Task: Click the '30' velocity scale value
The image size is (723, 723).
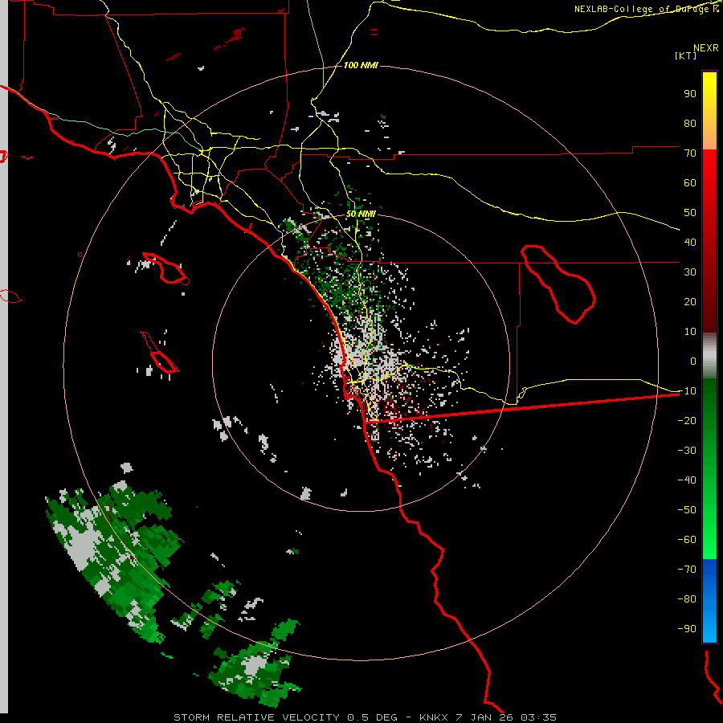Action: (x=690, y=272)
